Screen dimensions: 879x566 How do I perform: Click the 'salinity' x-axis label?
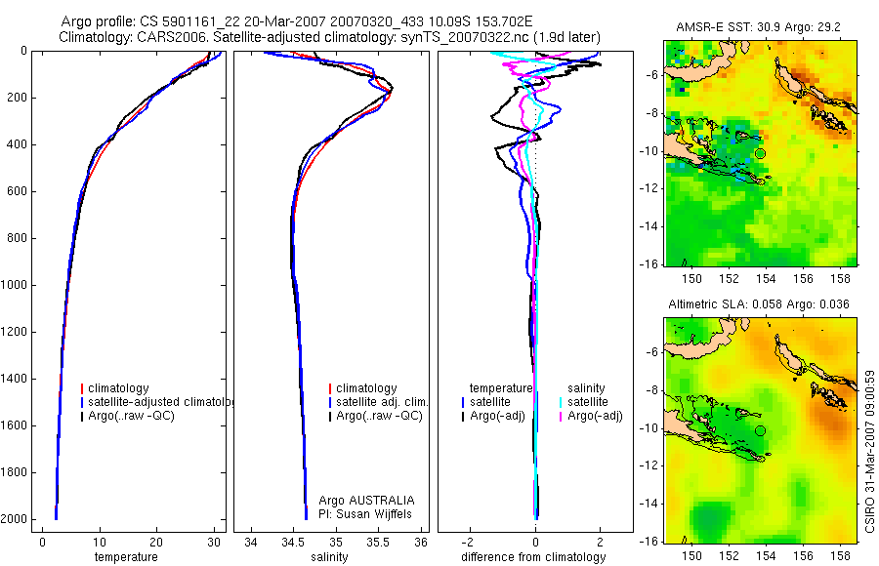coord(330,557)
